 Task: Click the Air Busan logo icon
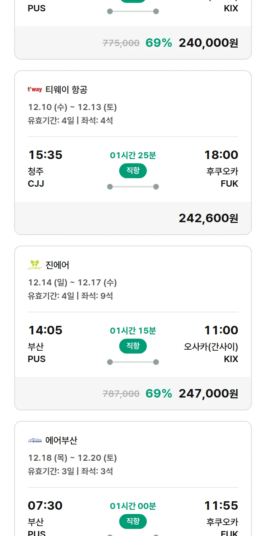point(35,441)
